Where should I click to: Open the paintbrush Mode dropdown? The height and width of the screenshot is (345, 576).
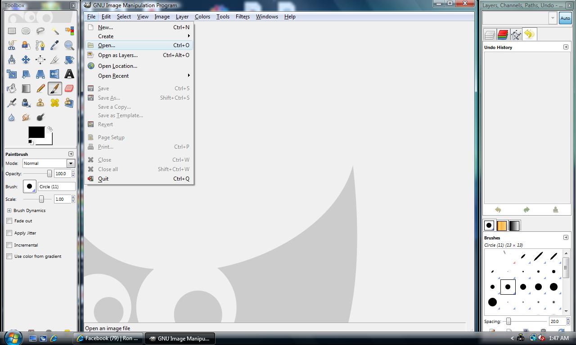click(71, 164)
